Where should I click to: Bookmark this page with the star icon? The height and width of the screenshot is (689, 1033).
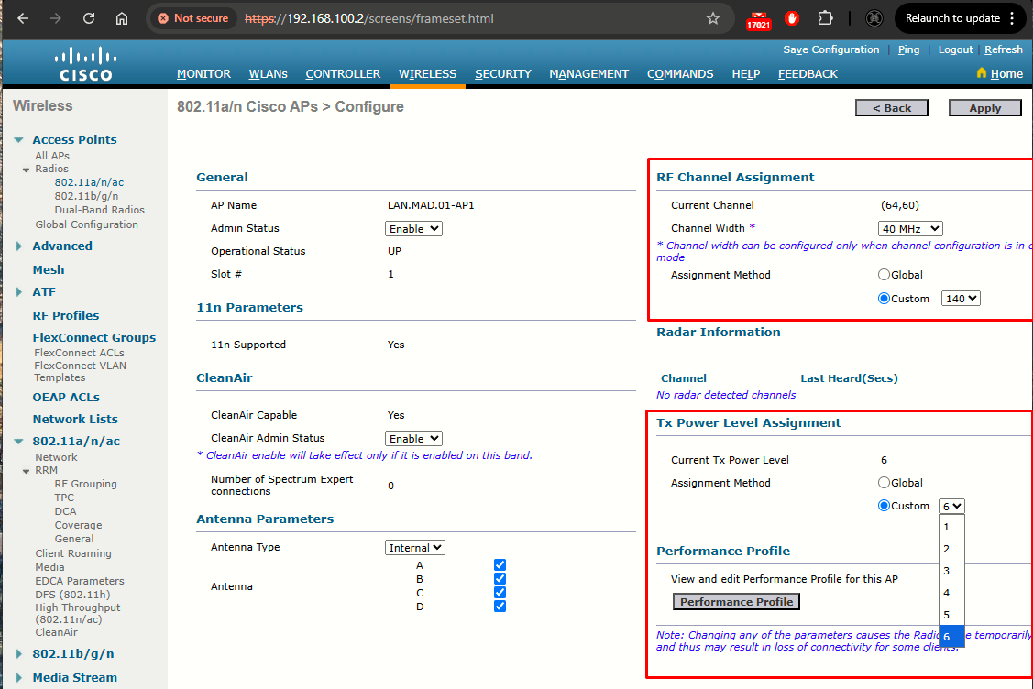pyautogui.click(x=713, y=18)
